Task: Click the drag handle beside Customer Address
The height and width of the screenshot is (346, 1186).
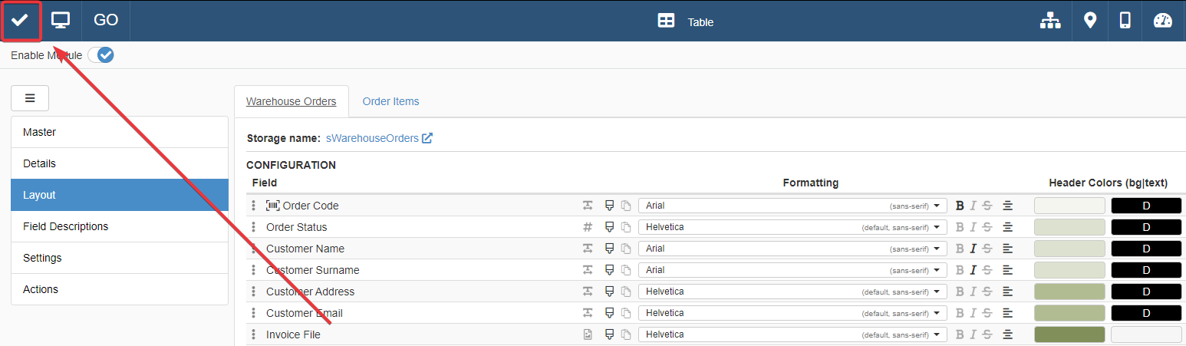Action: [x=254, y=292]
